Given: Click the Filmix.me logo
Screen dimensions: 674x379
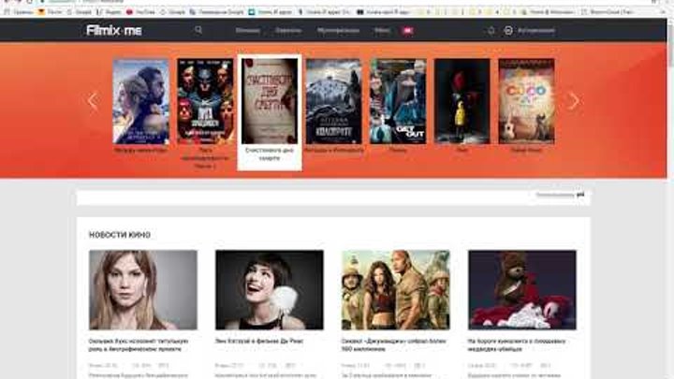Looking at the screenshot, I should tap(114, 30).
